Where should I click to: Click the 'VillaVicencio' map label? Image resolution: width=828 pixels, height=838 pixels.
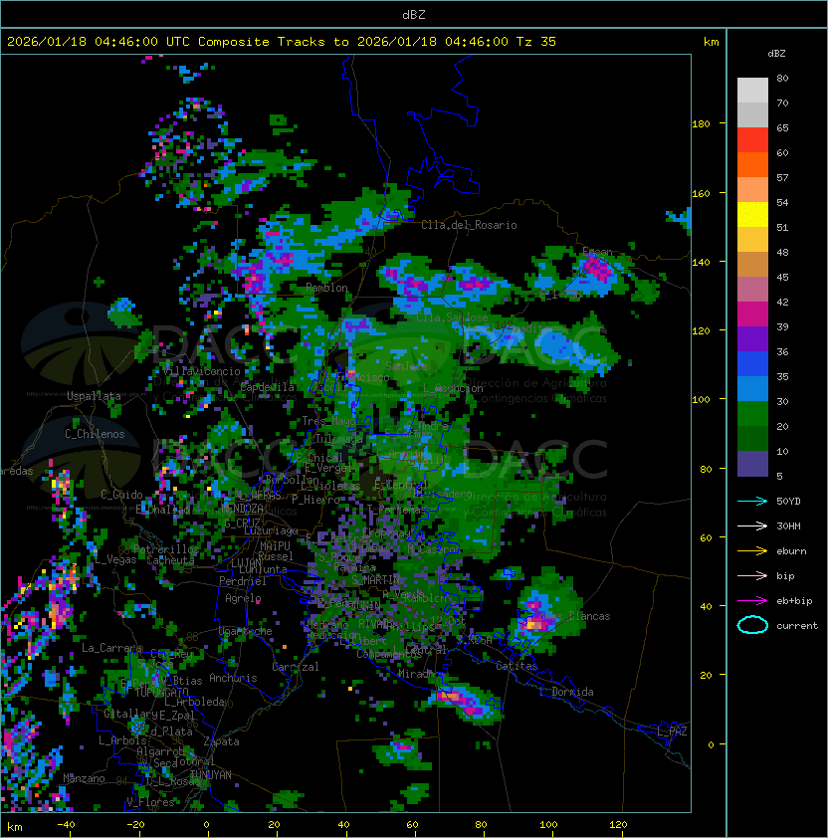(x=201, y=371)
